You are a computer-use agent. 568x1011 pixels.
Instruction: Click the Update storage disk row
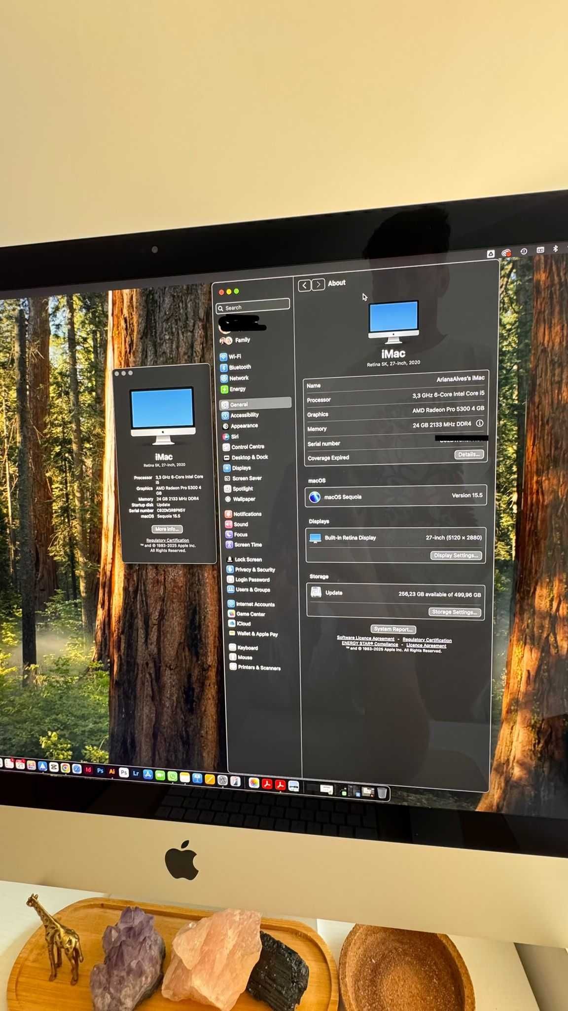coord(395,593)
